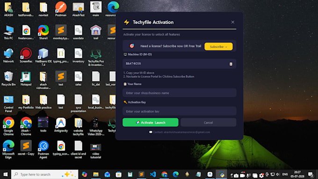Open the volume speaker tray icon
This screenshot has width=318, height=179.
(278, 174)
